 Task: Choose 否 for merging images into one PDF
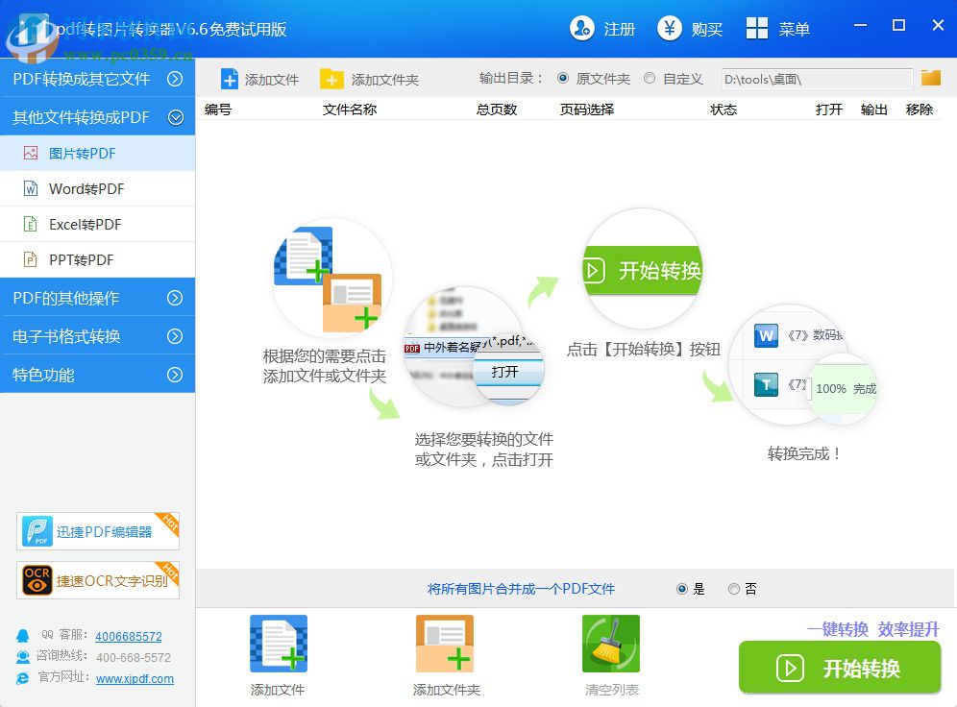click(733, 588)
